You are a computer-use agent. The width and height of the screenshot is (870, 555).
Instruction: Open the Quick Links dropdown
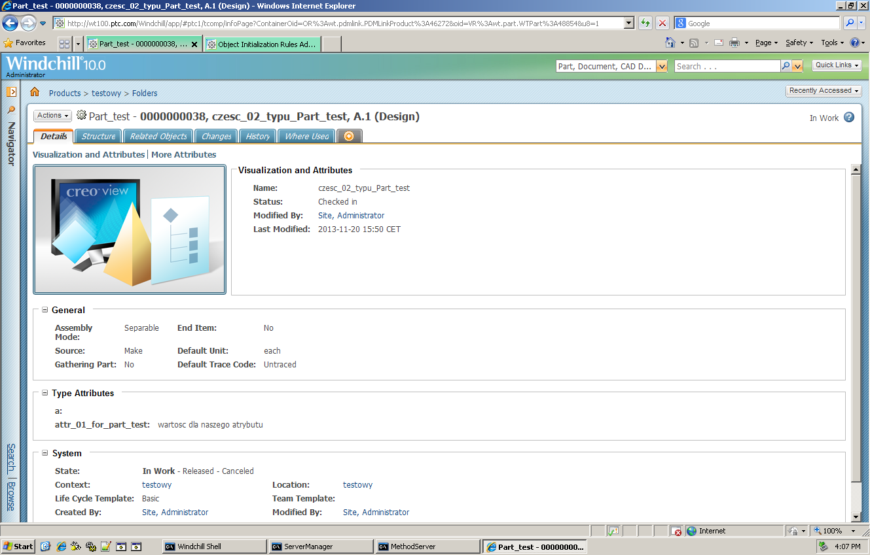(837, 65)
